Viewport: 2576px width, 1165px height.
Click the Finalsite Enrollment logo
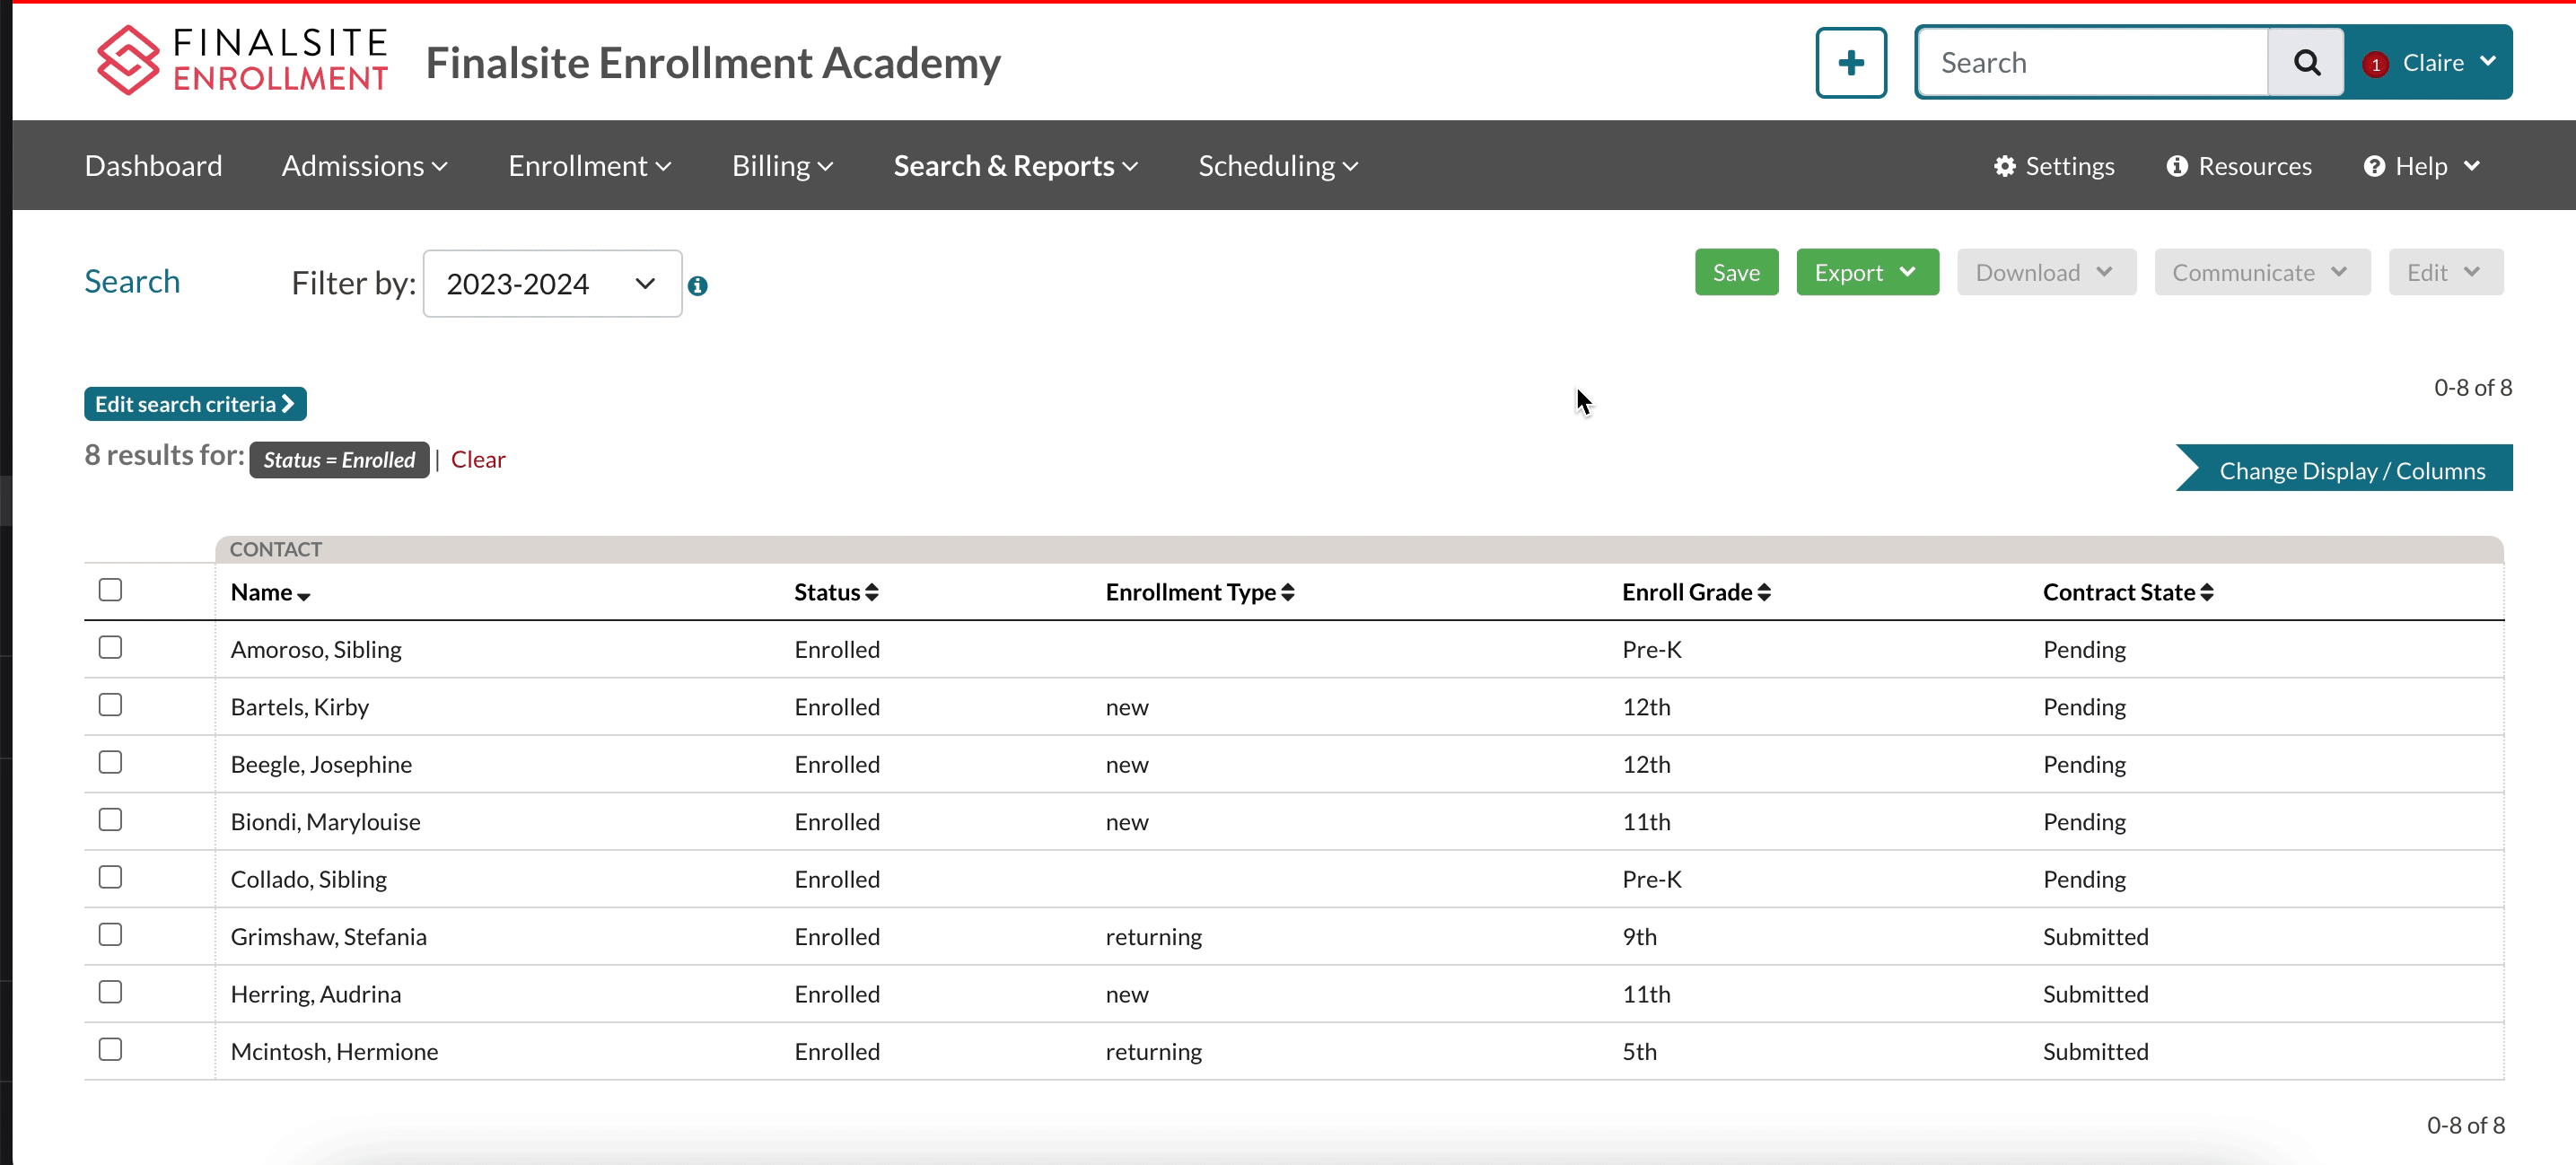pyautogui.click(x=242, y=61)
